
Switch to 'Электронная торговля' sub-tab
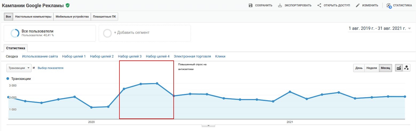click(192, 56)
